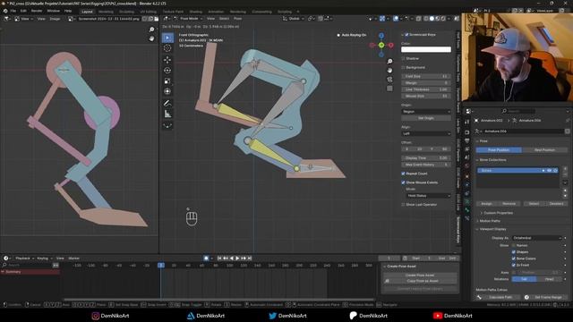Click the zoom icon in image editor

[151, 30]
